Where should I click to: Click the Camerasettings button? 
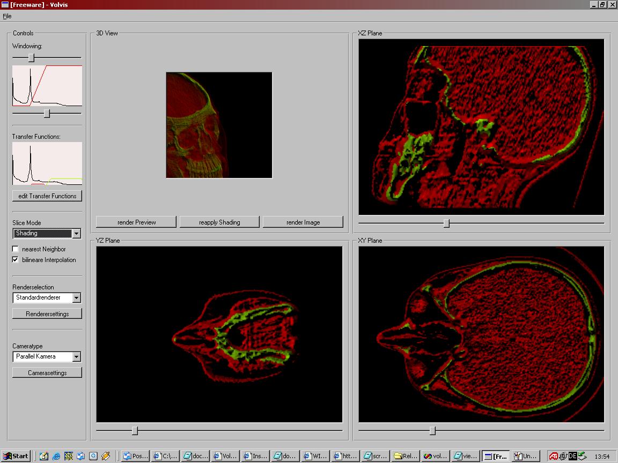tap(47, 373)
